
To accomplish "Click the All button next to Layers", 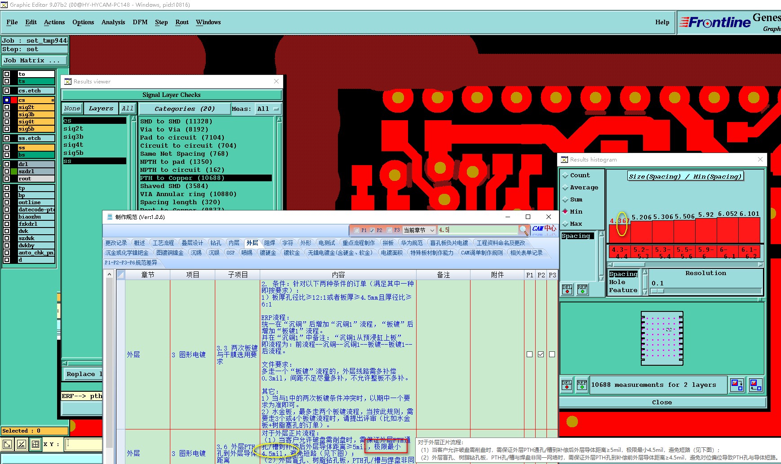I will coord(128,108).
